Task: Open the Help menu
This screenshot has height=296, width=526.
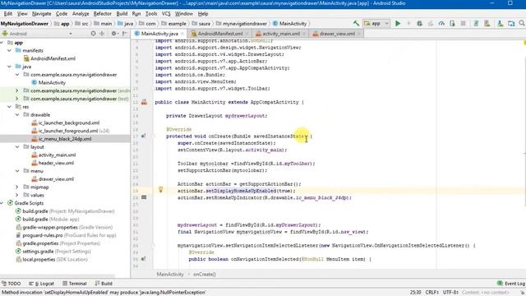Action: [x=203, y=14]
